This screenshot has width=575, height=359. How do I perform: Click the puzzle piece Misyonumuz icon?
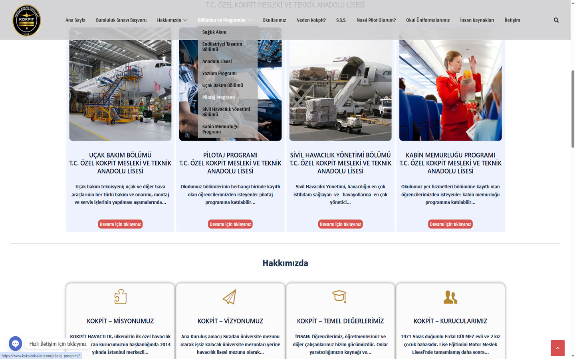(x=120, y=297)
